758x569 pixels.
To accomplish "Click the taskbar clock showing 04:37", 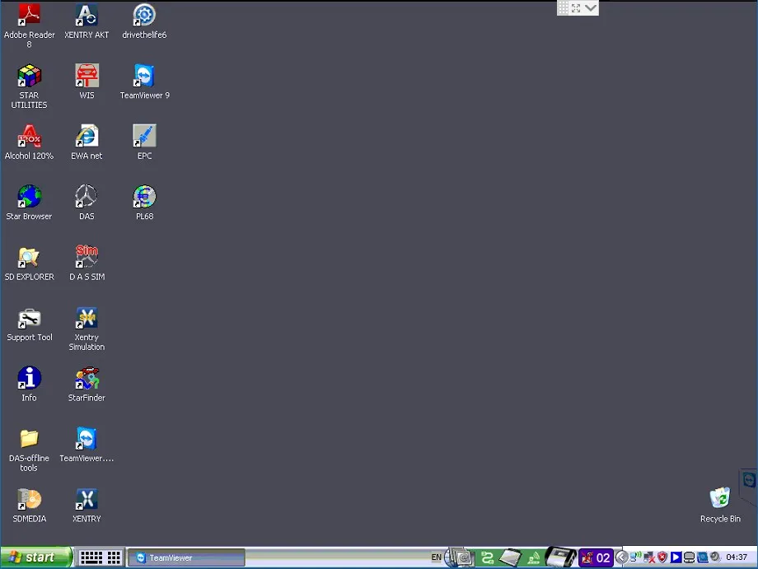I will (737, 557).
